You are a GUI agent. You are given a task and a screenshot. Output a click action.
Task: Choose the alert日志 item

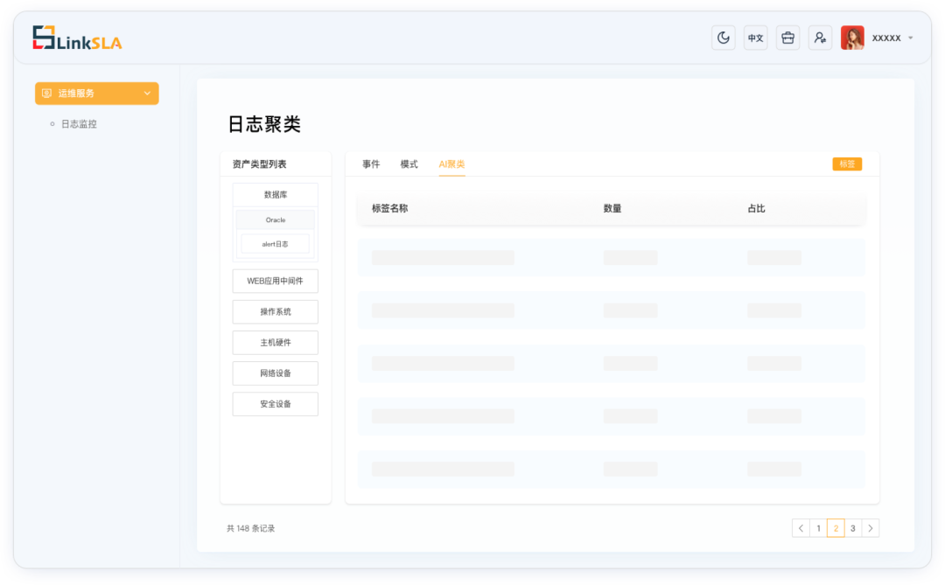pos(276,244)
